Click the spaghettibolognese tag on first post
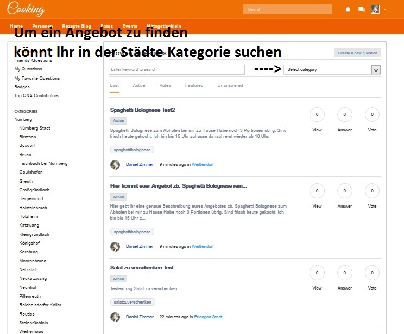404x334 pixels. 132,150
